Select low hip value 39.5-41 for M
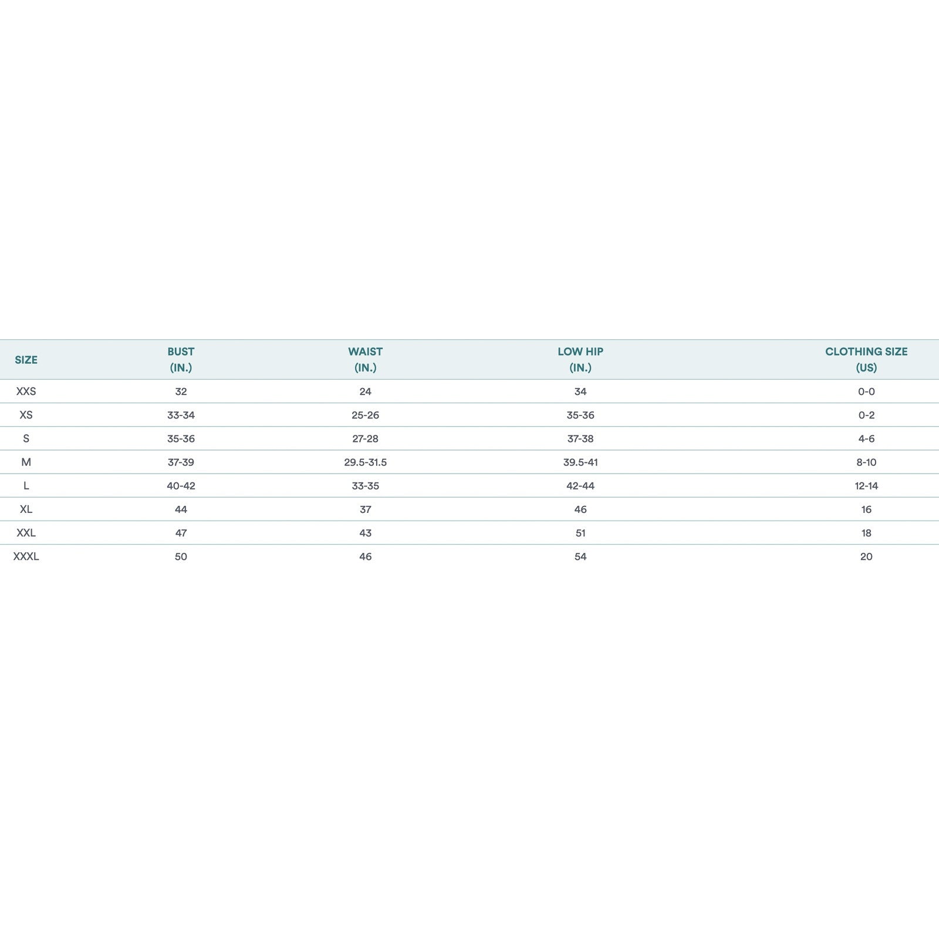This screenshot has height=939, width=939. tap(580, 462)
